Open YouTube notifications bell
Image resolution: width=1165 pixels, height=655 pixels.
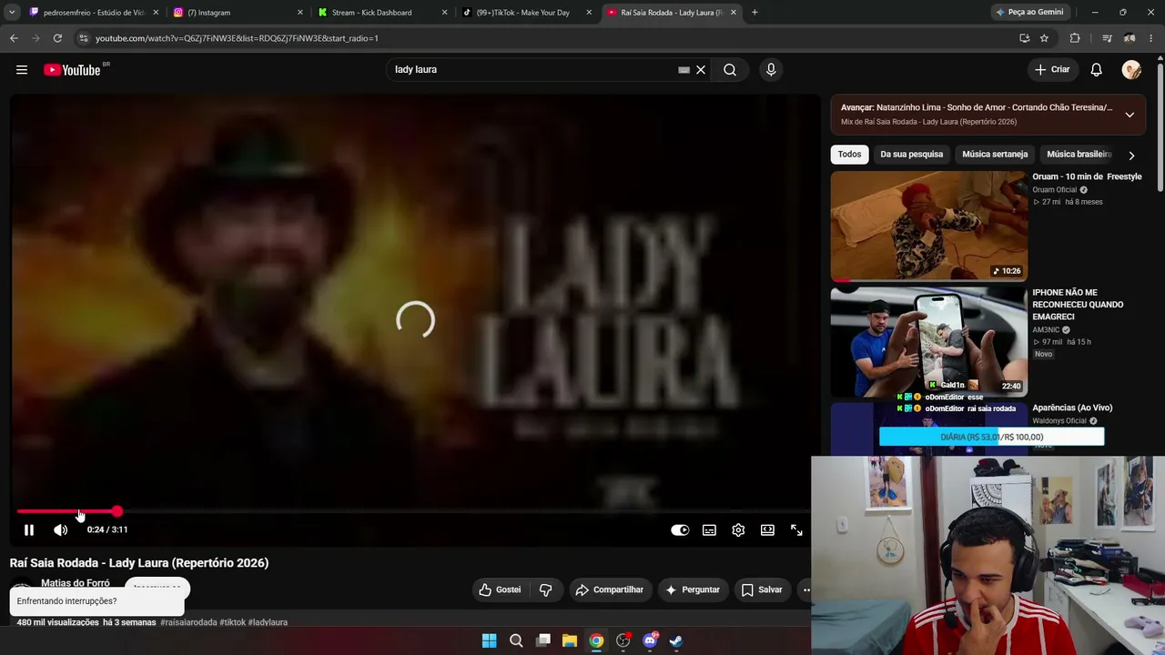(x=1097, y=70)
